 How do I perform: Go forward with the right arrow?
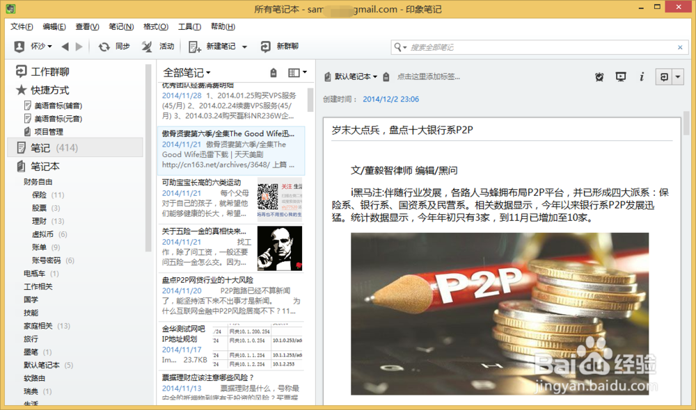tap(79, 47)
